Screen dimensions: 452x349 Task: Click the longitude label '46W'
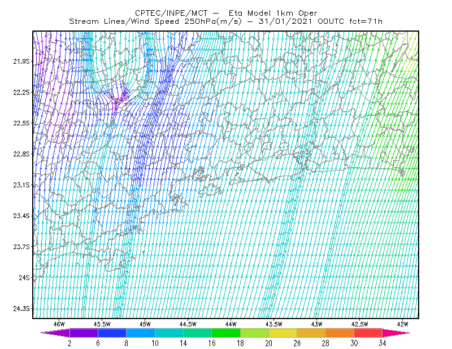(59, 324)
